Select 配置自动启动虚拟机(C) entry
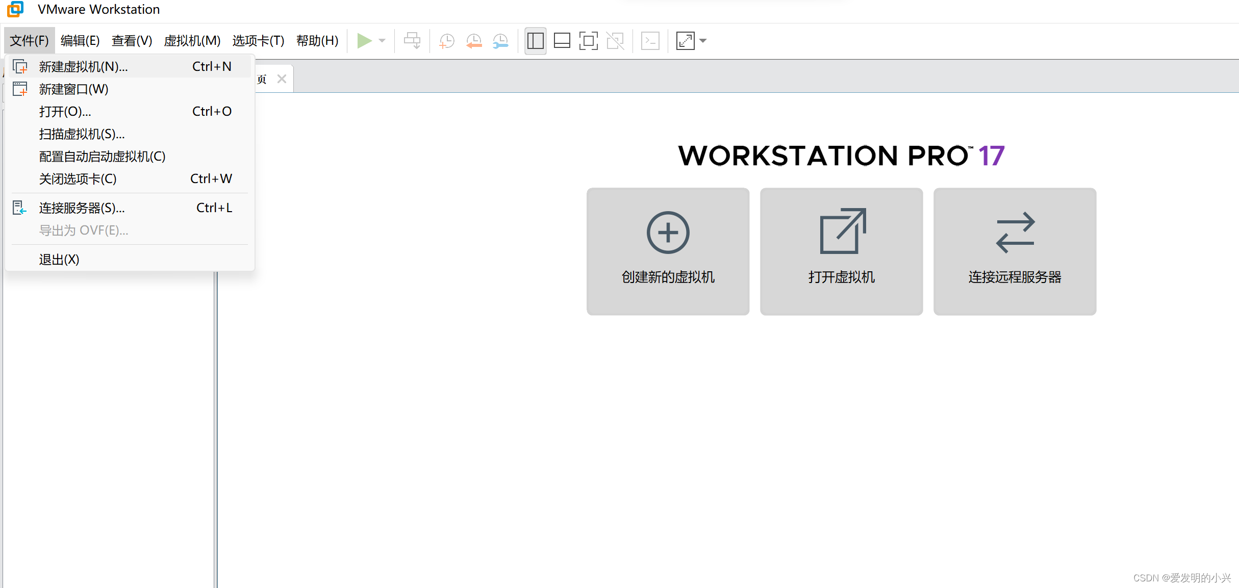Screen dimensions: 1239x588 tap(130, 157)
